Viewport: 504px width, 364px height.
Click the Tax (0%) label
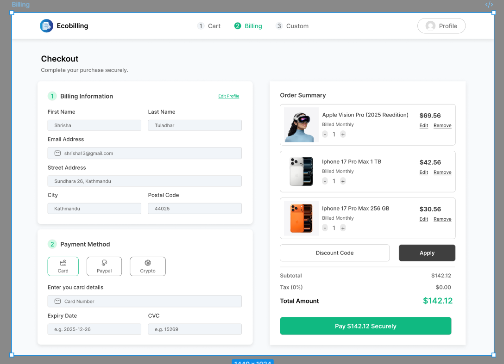pos(291,287)
